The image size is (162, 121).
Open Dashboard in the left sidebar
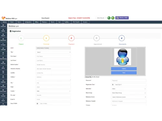[x=3, y=26]
